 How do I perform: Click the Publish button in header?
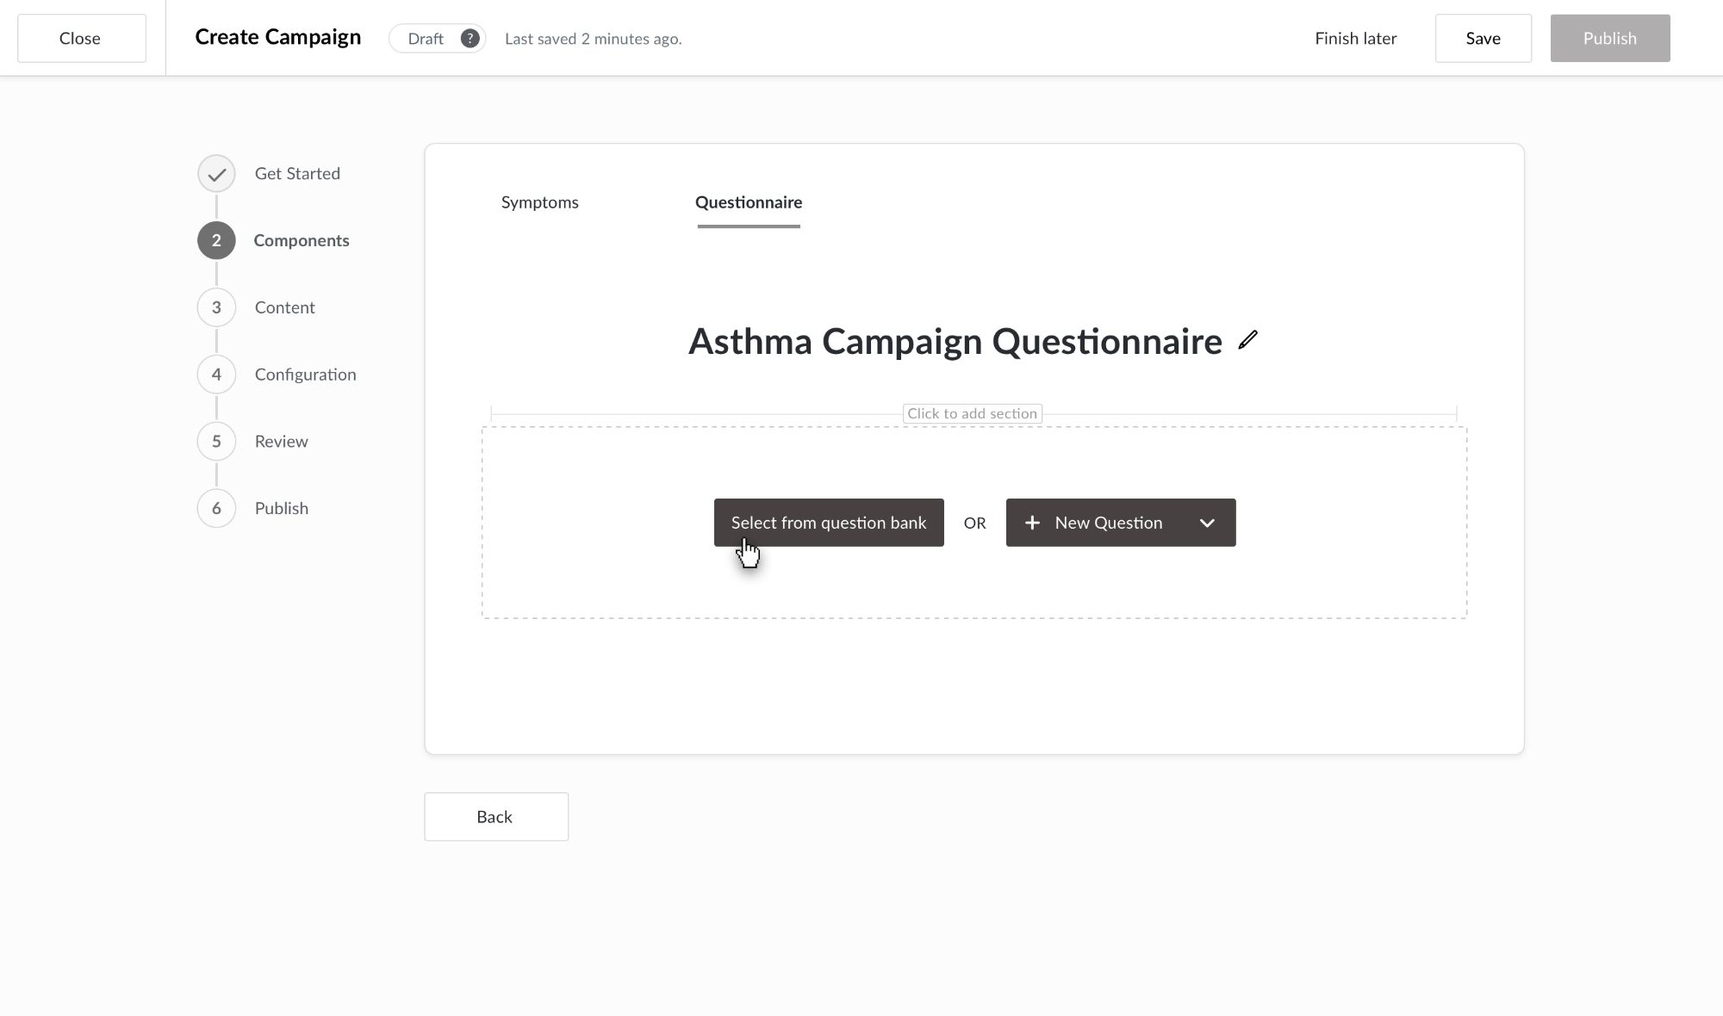(1609, 39)
